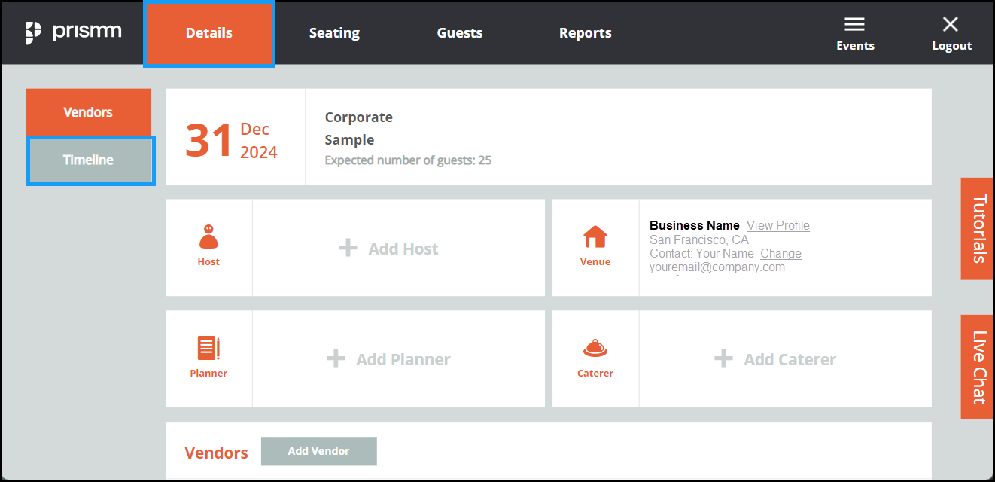The height and width of the screenshot is (482, 995).
Task: Click the Venue house icon
Action: click(x=595, y=236)
